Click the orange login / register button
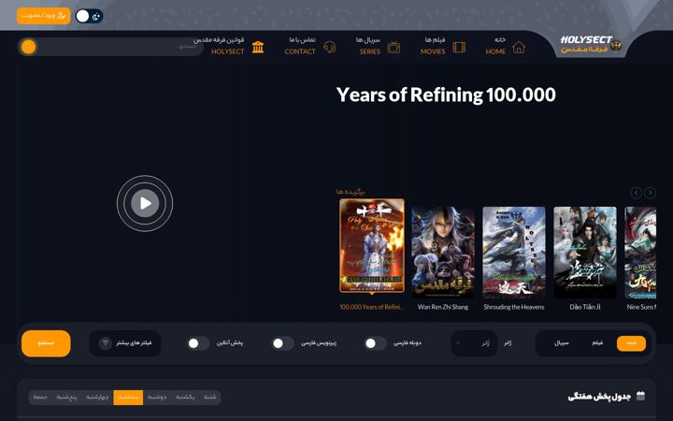Image resolution: width=673 pixels, height=421 pixels. (x=44, y=16)
